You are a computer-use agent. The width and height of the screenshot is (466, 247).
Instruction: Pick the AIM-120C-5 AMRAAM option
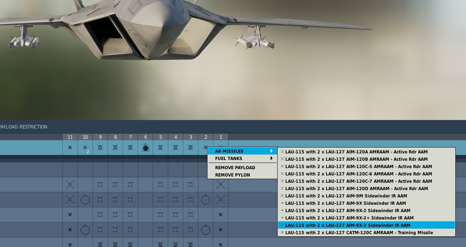[x=366, y=167]
